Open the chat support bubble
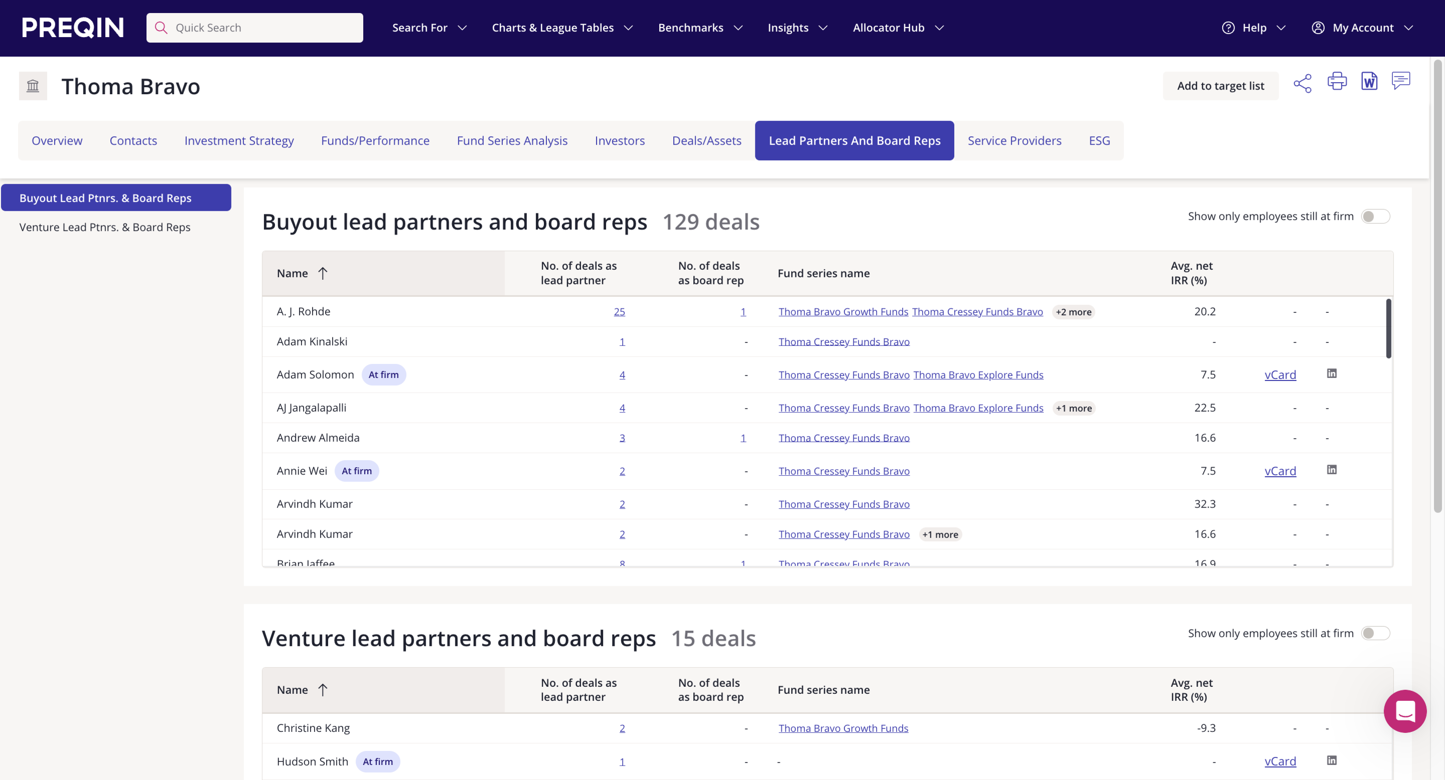This screenshot has height=780, width=1445. tap(1405, 710)
